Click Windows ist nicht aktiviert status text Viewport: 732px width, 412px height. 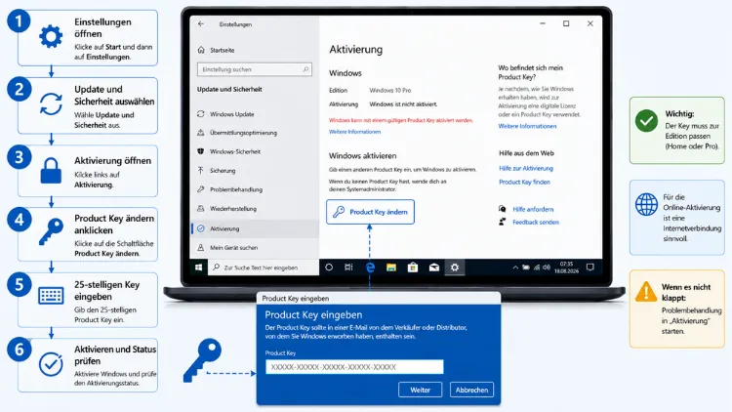coord(403,104)
